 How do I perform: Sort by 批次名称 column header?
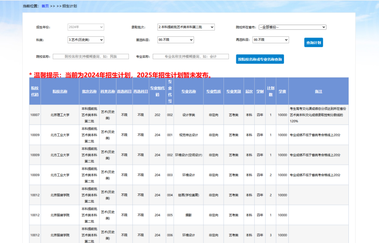89,92
